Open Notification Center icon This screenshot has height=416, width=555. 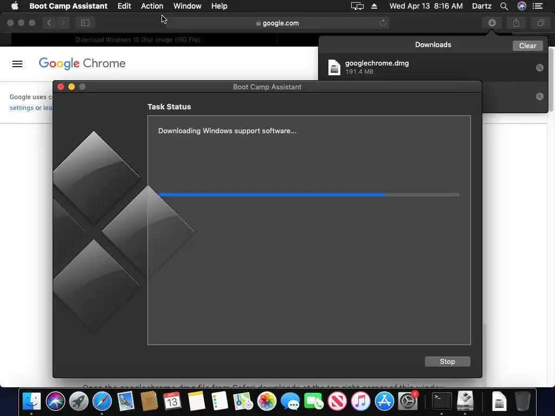[538, 6]
